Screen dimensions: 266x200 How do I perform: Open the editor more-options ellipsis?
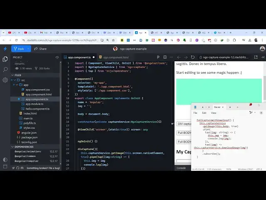(171, 57)
